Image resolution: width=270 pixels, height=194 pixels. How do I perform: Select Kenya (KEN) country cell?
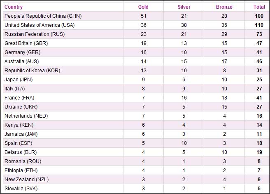pyautogui.click(x=20, y=125)
